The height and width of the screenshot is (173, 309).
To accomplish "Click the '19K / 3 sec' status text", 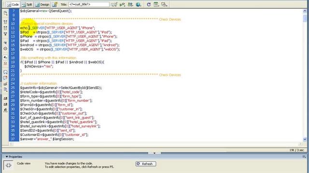I will coord(296,150).
